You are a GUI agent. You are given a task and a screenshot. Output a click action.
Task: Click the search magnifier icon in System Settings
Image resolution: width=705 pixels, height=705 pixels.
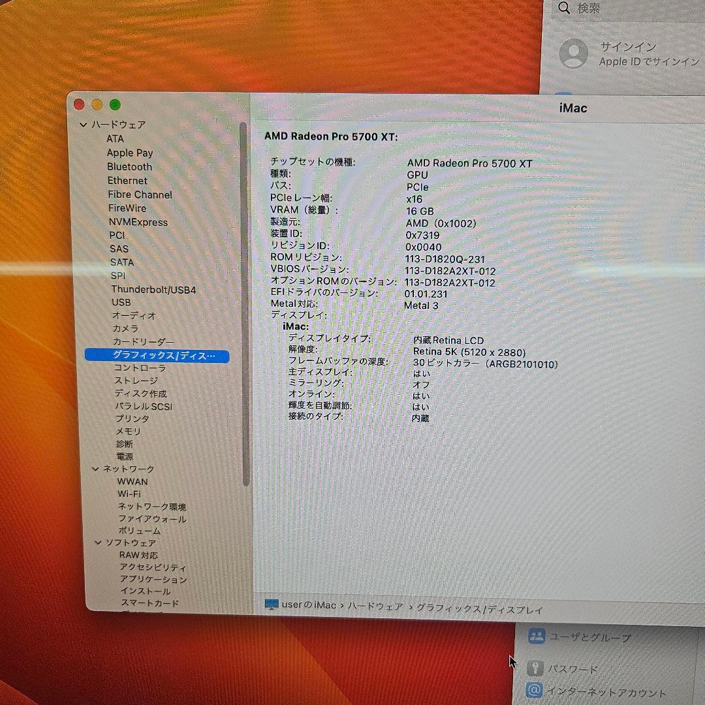pyautogui.click(x=564, y=8)
